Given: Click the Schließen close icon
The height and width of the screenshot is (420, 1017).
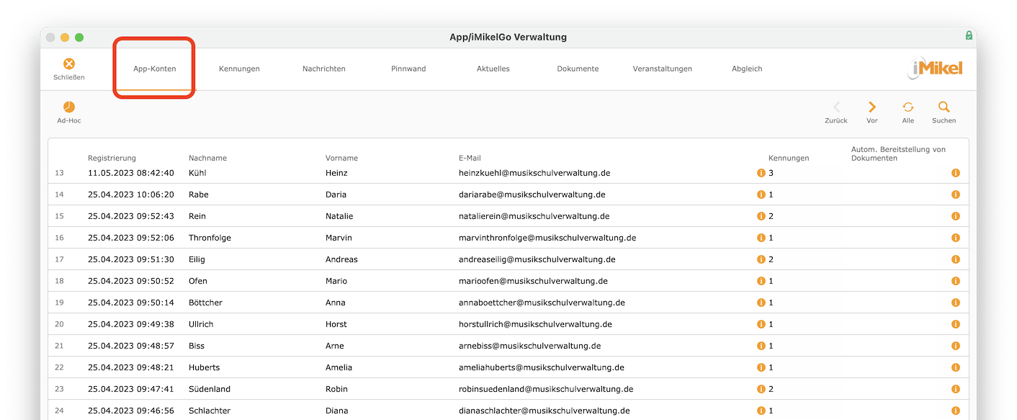Looking at the screenshot, I should (69, 64).
